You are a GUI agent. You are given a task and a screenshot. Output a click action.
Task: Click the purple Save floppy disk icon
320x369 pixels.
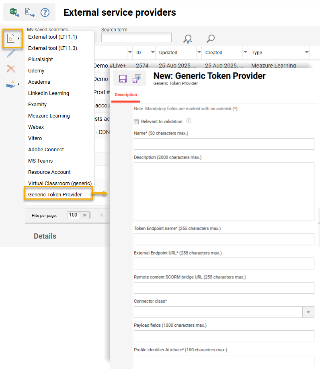point(123,79)
